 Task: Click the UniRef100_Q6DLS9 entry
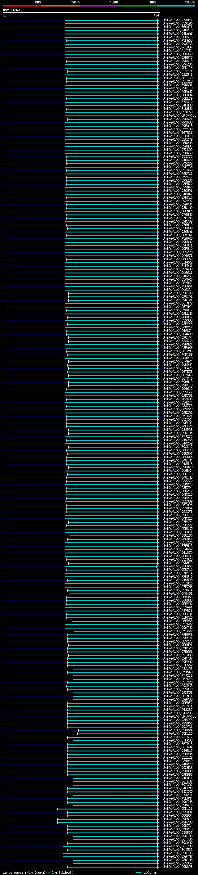[x=178, y=98]
